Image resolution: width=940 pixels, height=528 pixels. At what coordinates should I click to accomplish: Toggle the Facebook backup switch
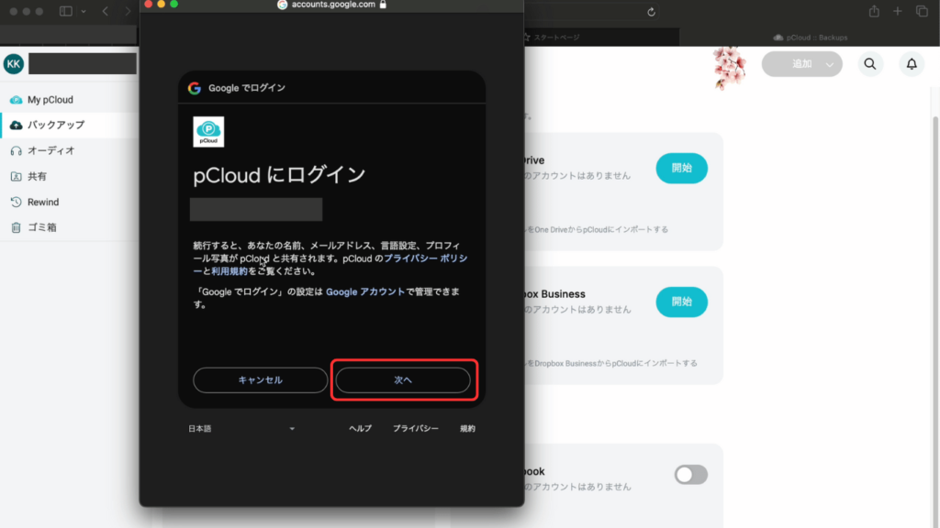tap(690, 475)
